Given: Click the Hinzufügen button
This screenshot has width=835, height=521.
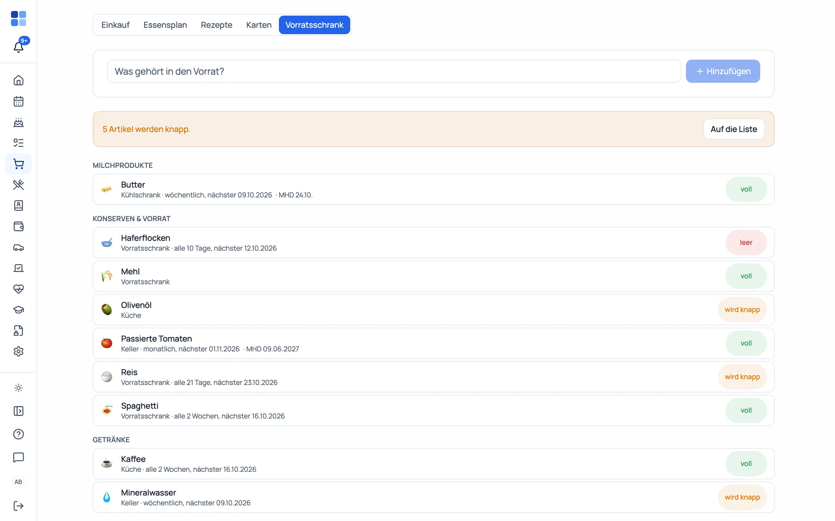Looking at the screenshot, I should tap(723, 71).
